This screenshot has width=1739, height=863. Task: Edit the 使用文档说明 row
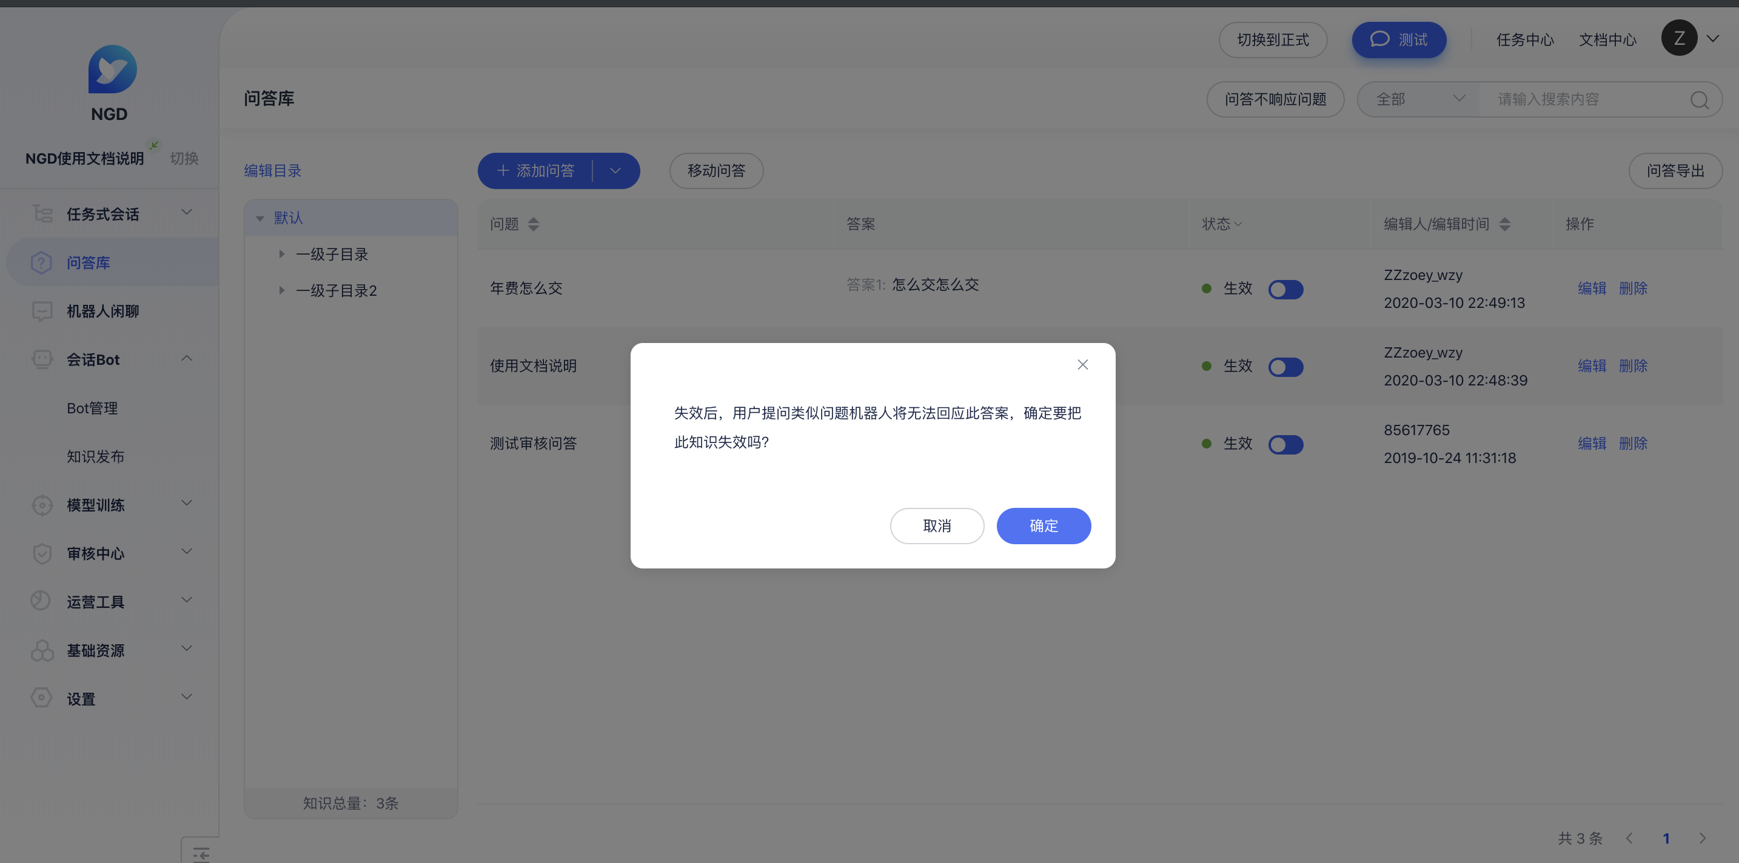coord(1592,365)
